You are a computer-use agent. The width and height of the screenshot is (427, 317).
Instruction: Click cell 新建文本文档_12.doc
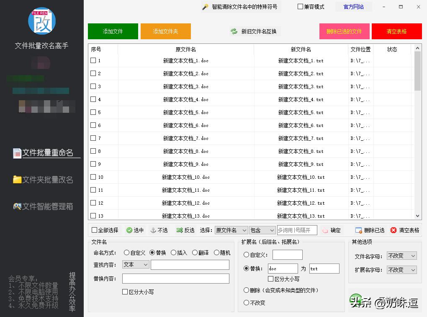tap(186, 203)
